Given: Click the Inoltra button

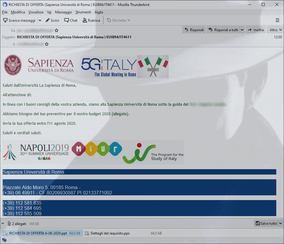Looking at the screenshot, I should pyautogui.click(x=256, y=30).
